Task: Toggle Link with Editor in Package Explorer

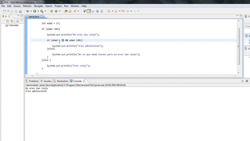Action: click(x=12, y=21)
